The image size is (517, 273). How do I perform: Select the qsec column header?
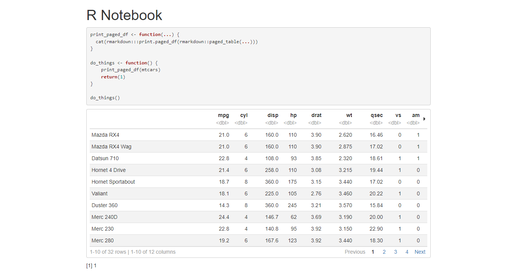point(377,115)
